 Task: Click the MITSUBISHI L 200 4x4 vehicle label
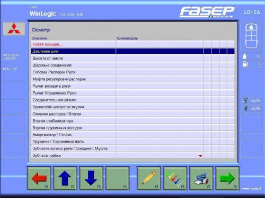pyautogui.click(x=10, y=56)
